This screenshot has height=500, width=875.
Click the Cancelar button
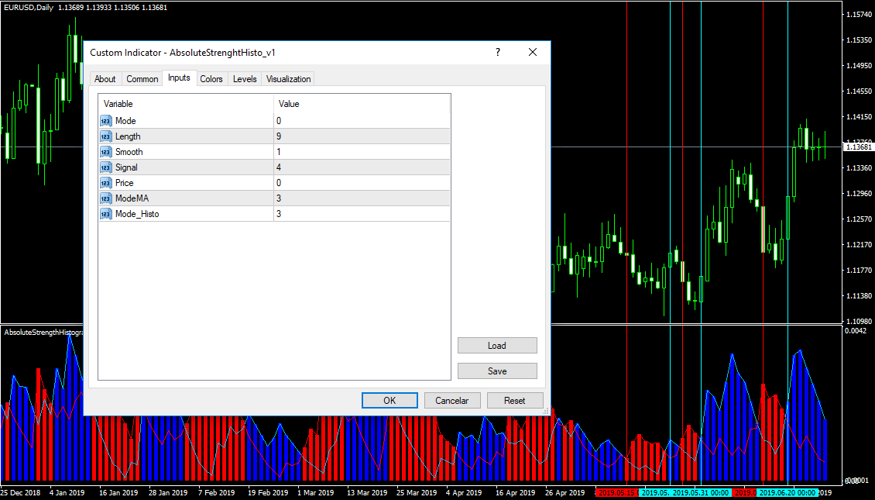point(452,401)
